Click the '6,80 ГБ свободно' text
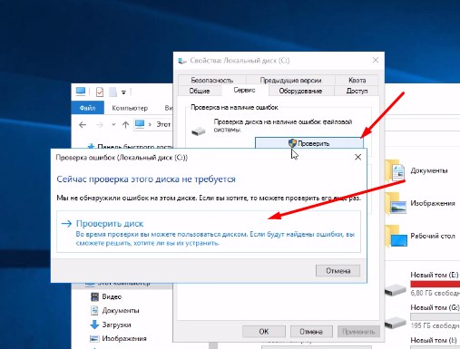This screenshot has width=460, height=349. click(435, 293)
